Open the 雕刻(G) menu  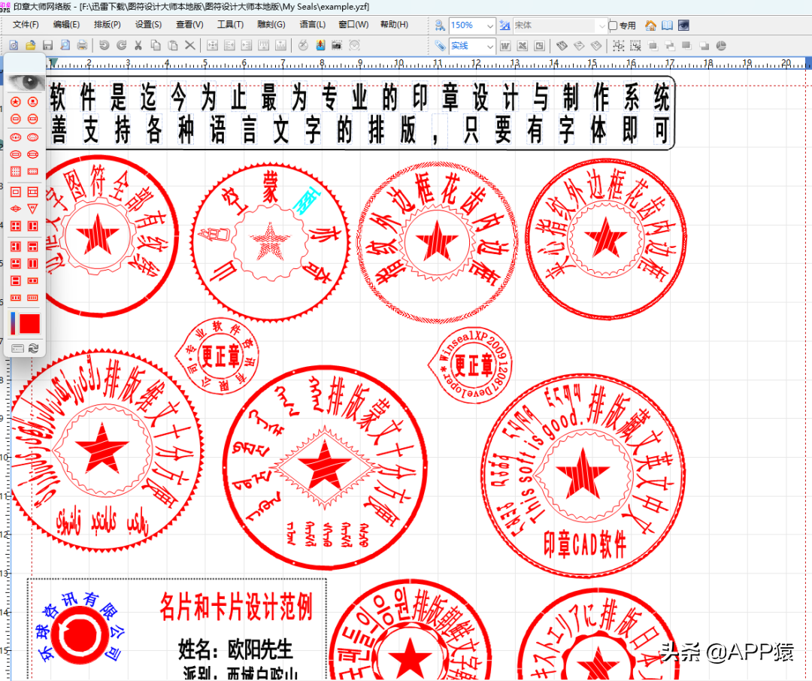271,24
